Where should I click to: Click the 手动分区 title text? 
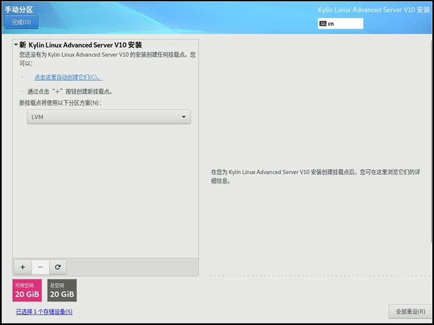(19, 9)
